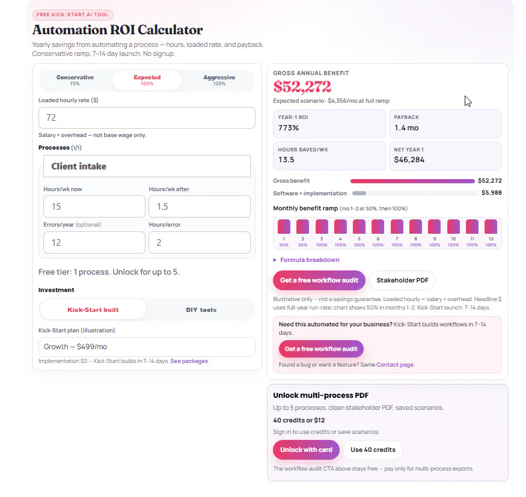The image size is (526, 497).
Task: Select the Expected 100% scenario
Action: coord(147,80)
